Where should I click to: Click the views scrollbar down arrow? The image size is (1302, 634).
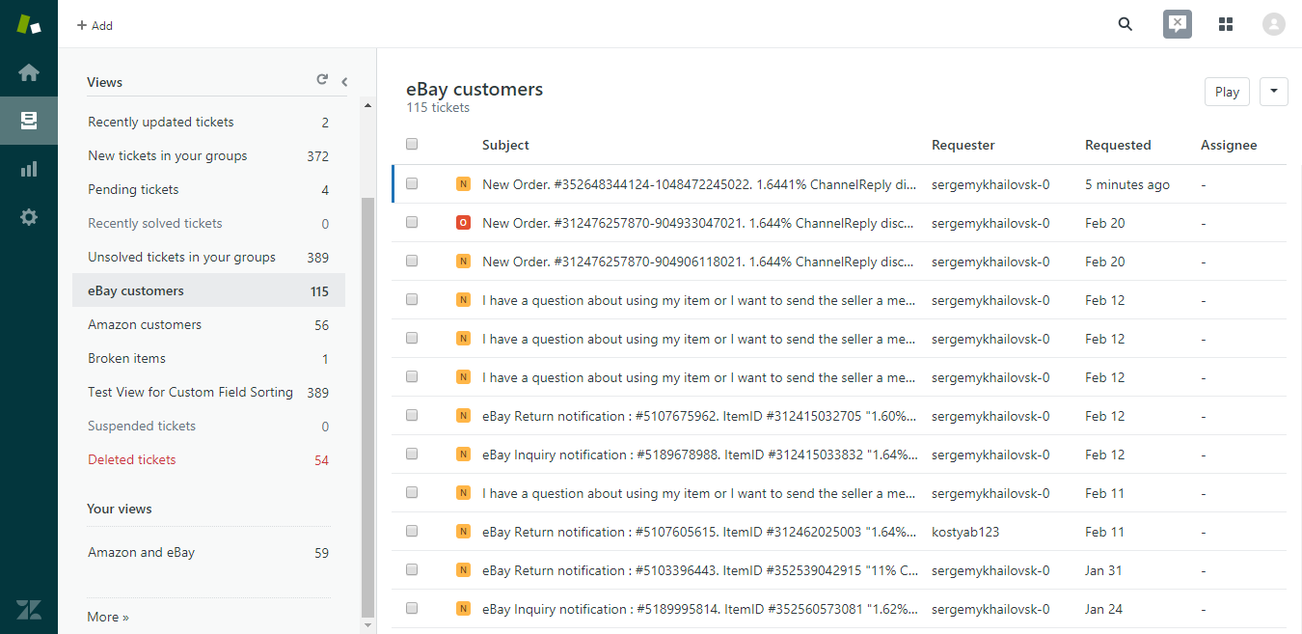(366, 625)
